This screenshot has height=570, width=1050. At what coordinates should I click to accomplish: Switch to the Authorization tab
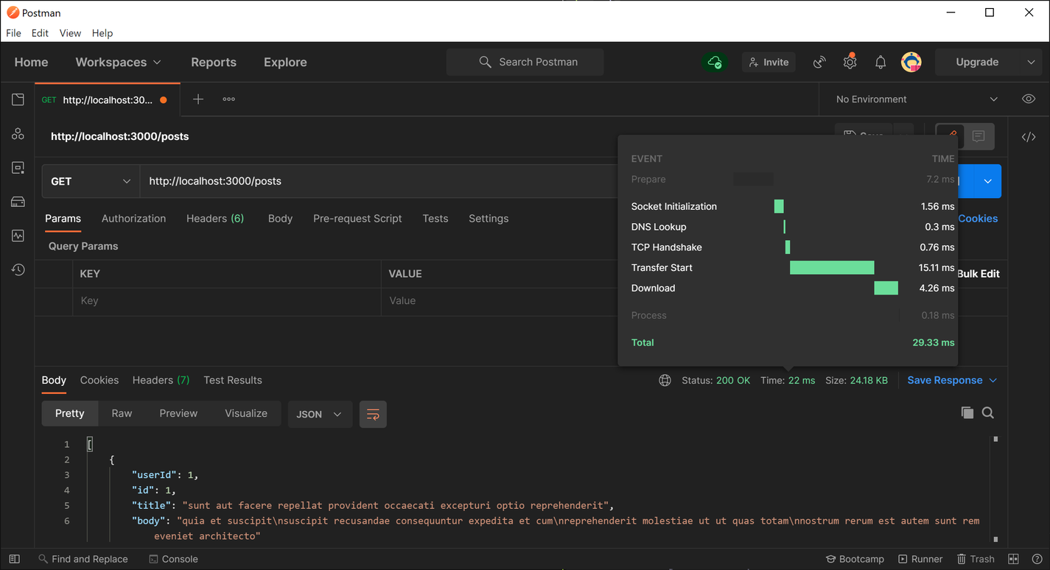pos(133,219)
